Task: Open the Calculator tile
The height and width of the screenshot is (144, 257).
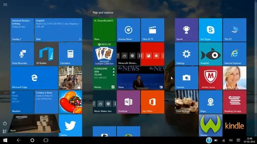Action: [x=71, y=54]
